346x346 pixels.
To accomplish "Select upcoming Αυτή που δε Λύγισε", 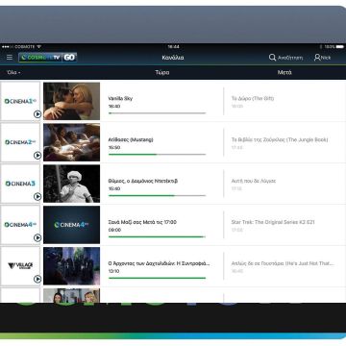I will (x=254, y=181).
